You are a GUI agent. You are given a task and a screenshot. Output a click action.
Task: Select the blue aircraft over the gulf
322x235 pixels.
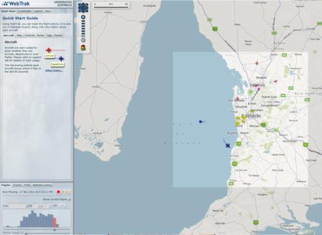201,122
